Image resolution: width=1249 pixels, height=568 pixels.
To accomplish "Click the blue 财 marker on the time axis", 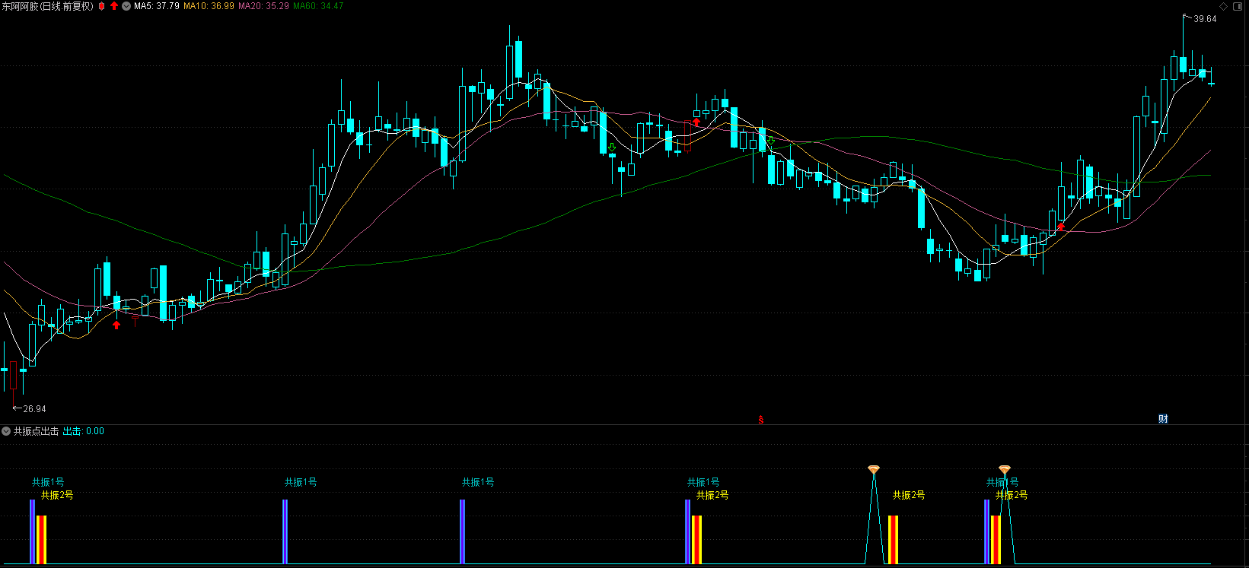I will tap(1163, 419).
